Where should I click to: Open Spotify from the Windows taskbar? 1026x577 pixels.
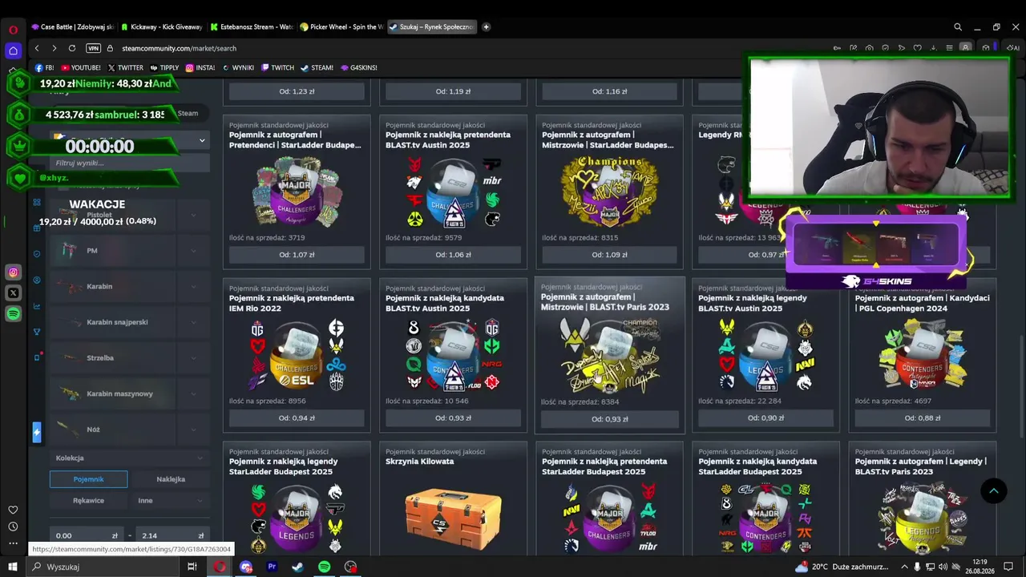point(324,567)
